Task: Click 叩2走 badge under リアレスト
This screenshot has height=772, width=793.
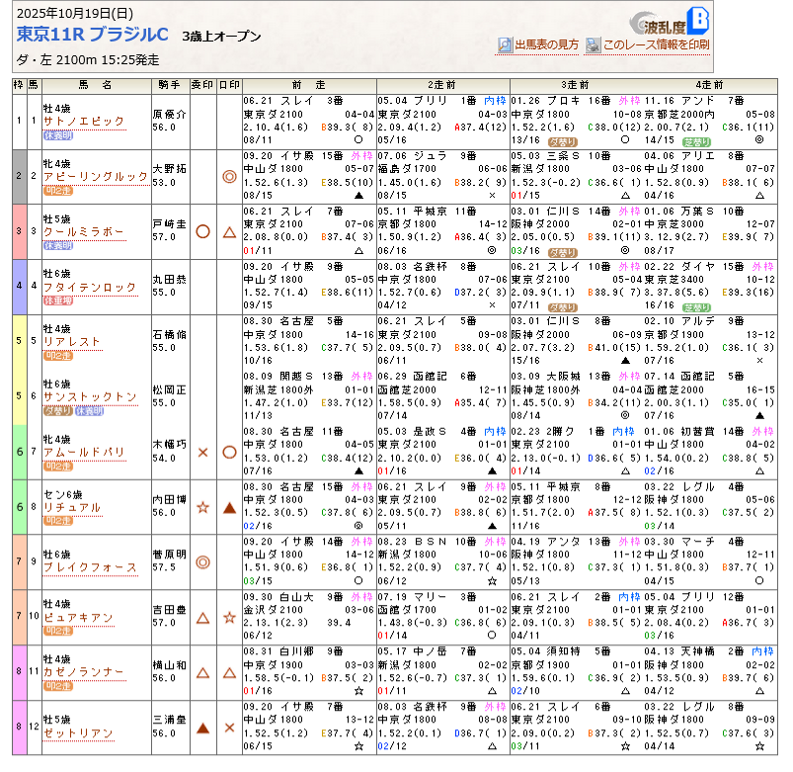Action: point(58,356)
